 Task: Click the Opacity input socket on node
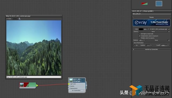click(x=69, y=86)
